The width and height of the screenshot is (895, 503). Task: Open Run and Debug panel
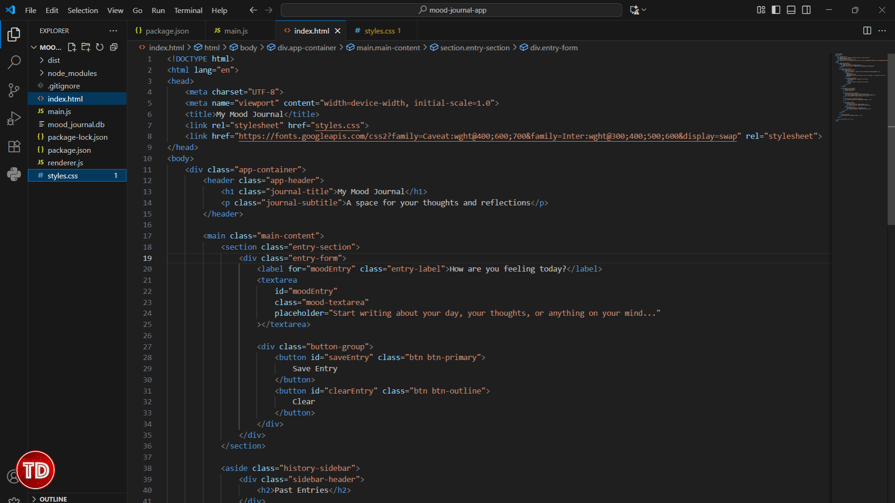click(x=14, y=118)
